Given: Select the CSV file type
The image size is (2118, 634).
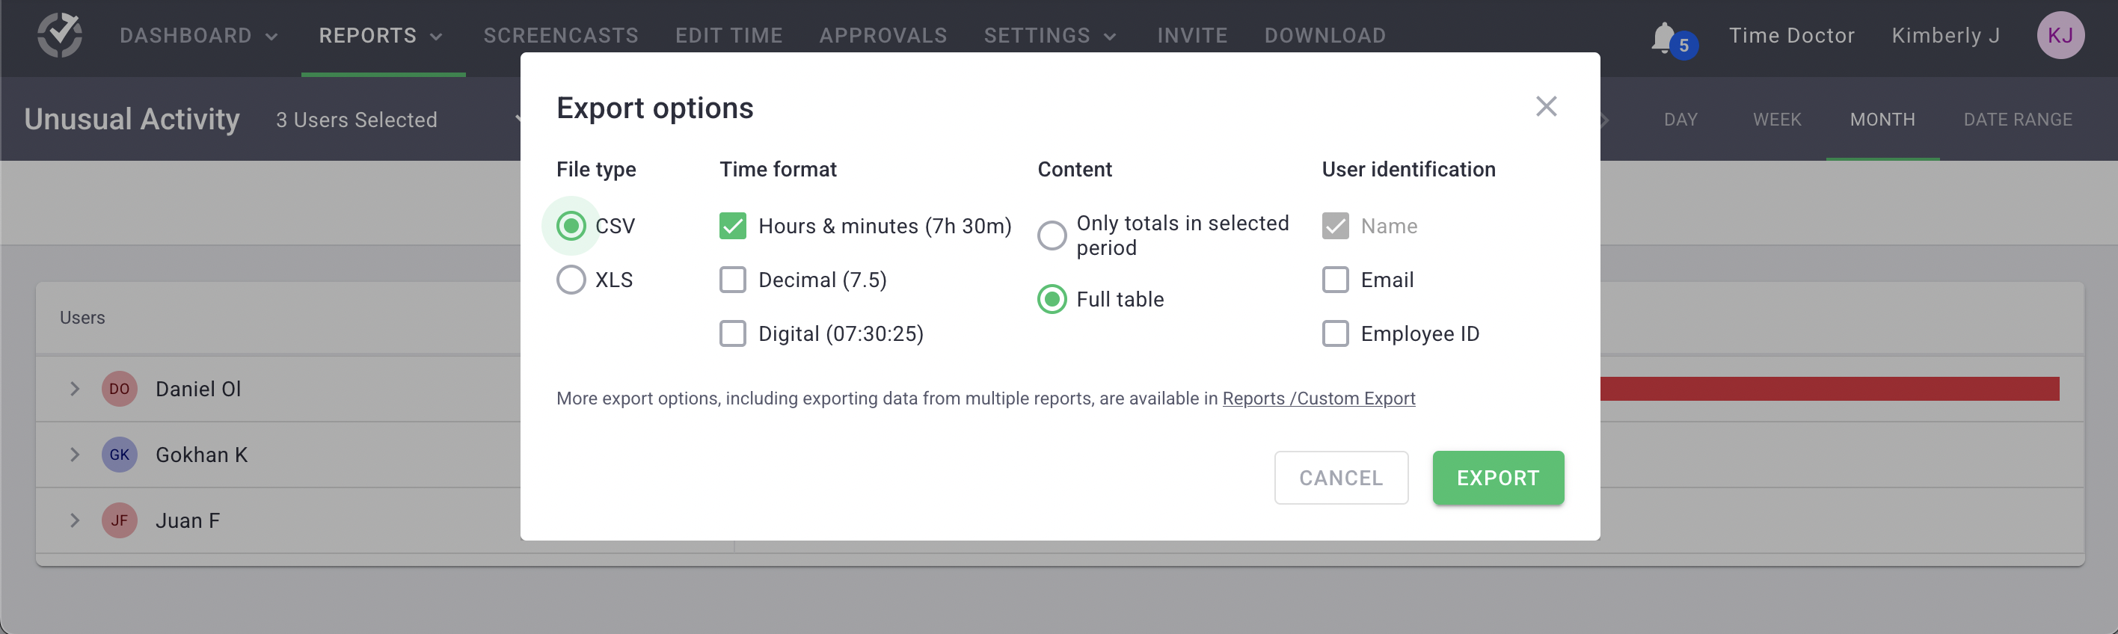Looking at the screenshot, I should coord(571,226).
